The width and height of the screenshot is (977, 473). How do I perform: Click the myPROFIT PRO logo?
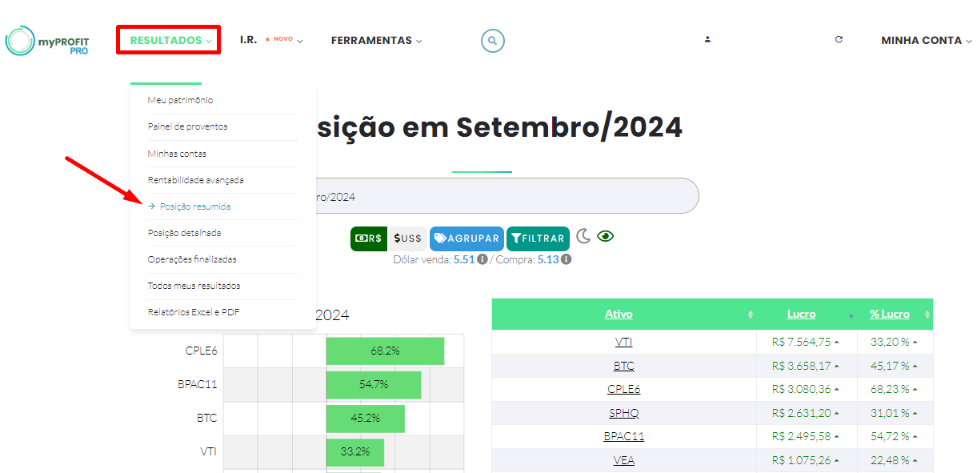tap(47, 41)
